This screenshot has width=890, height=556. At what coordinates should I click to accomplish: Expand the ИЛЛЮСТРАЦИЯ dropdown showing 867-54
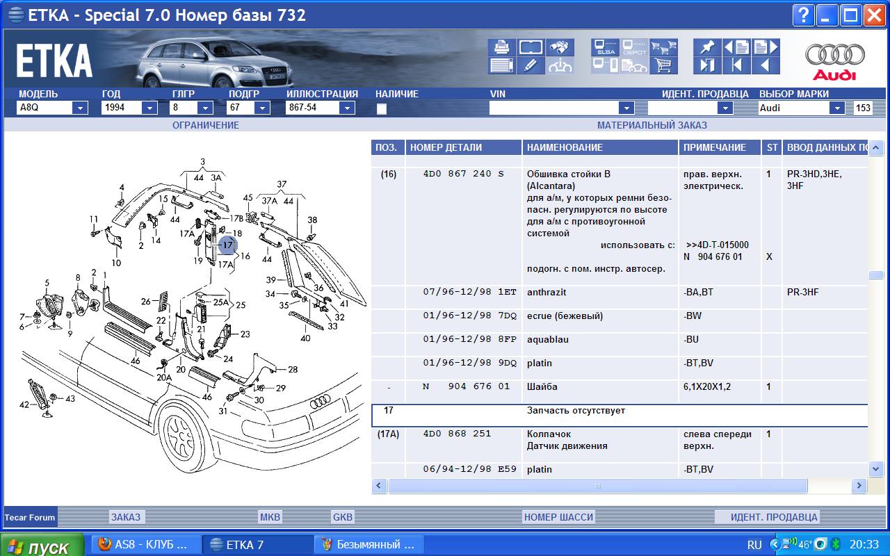[347, 108]
